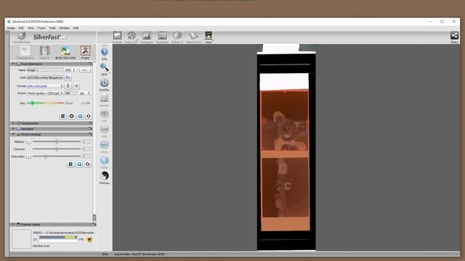The image size is (465, 261).
Task: Click the resolution value 300 field
Action: click(70, 94)
